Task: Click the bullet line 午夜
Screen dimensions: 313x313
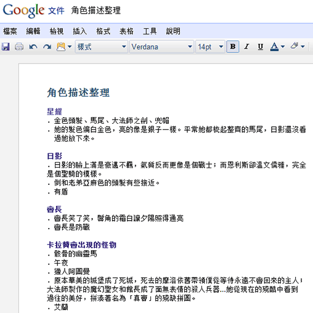Action: (61, 262)
